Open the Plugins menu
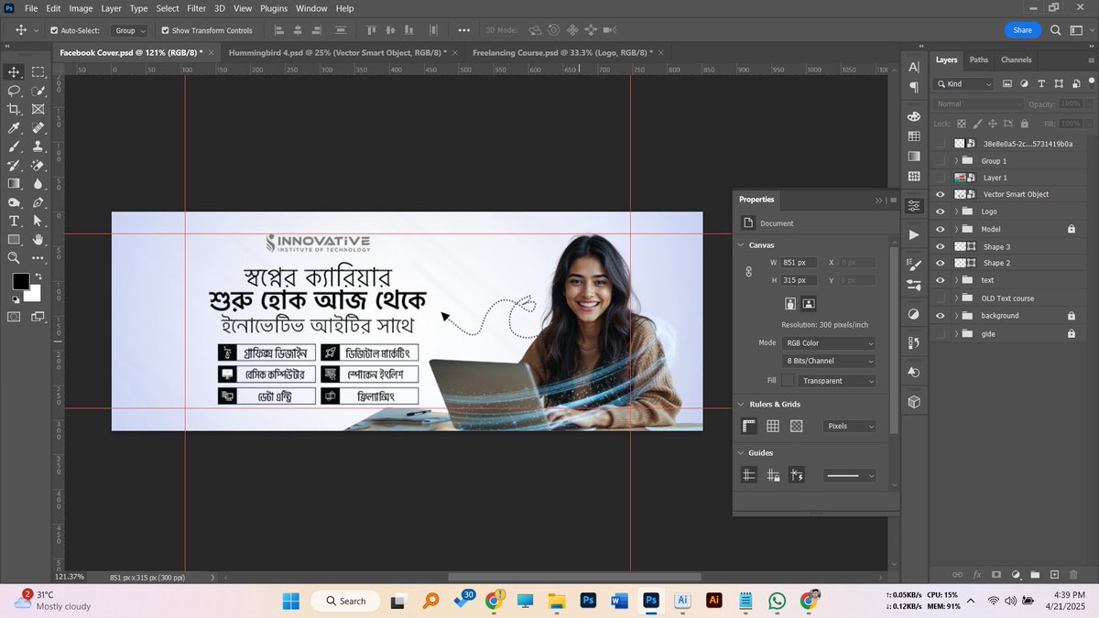Viewport: 1099px width, 618px height. click(x=274, y=8)
